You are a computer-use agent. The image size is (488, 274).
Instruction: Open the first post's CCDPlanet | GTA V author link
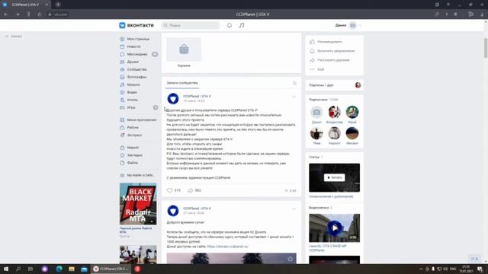[x=197, y=97]
